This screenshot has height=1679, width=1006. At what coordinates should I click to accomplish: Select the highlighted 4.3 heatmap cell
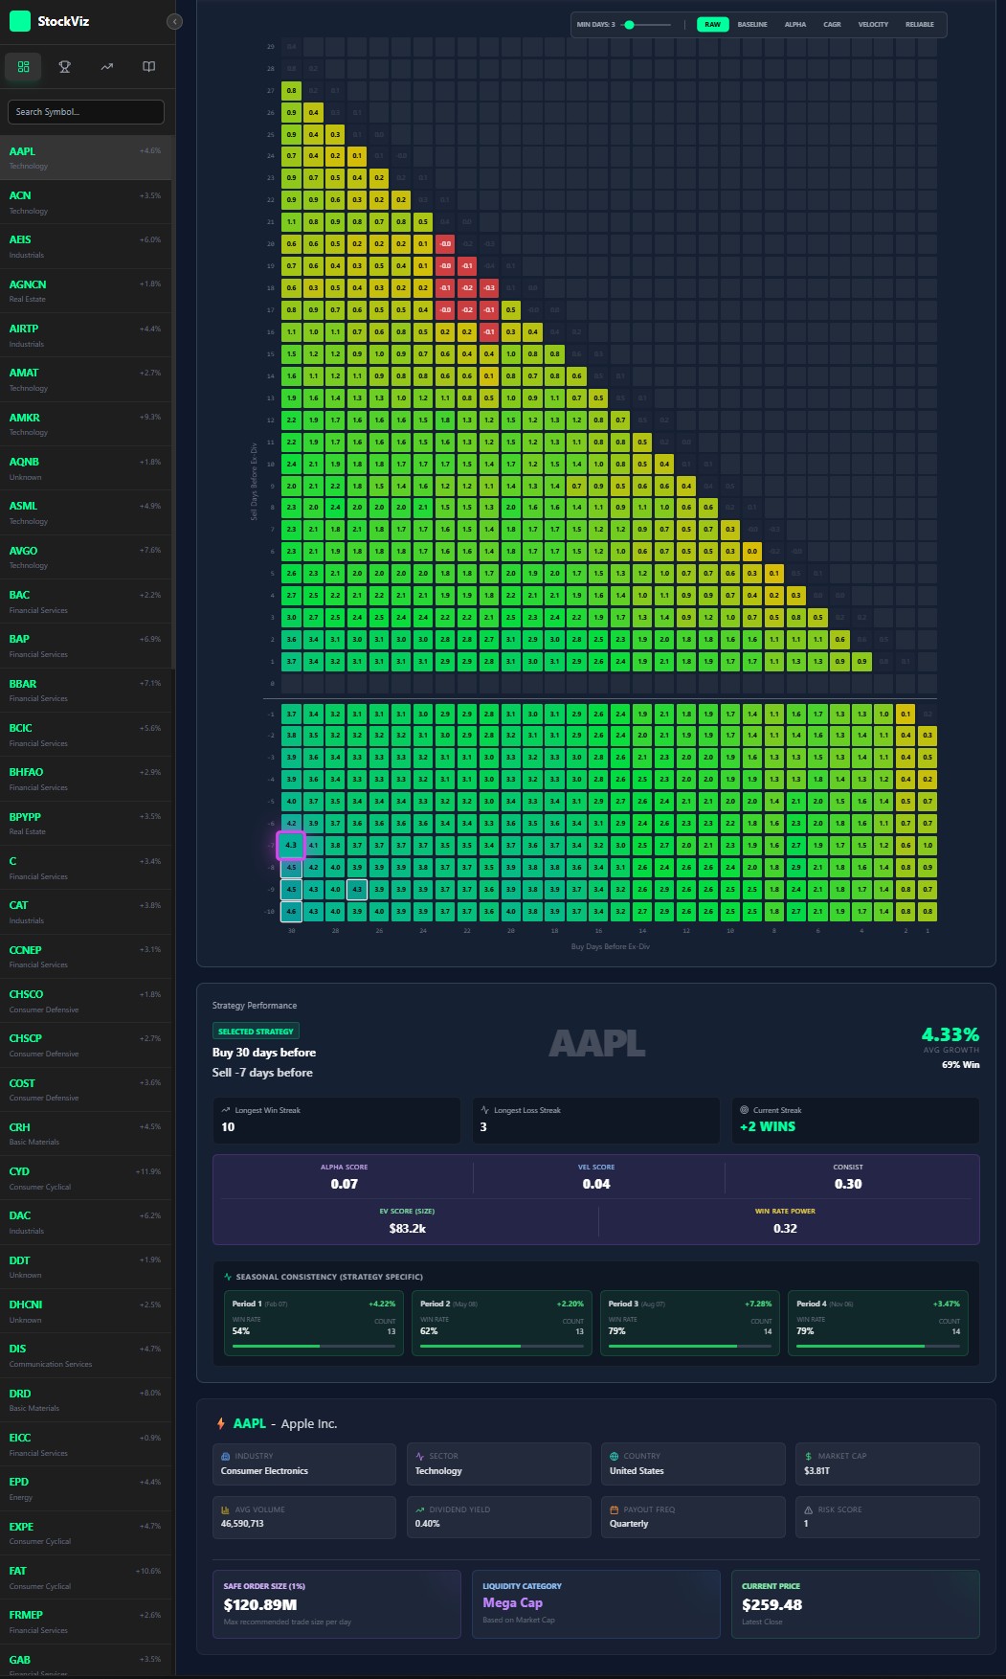291,845
